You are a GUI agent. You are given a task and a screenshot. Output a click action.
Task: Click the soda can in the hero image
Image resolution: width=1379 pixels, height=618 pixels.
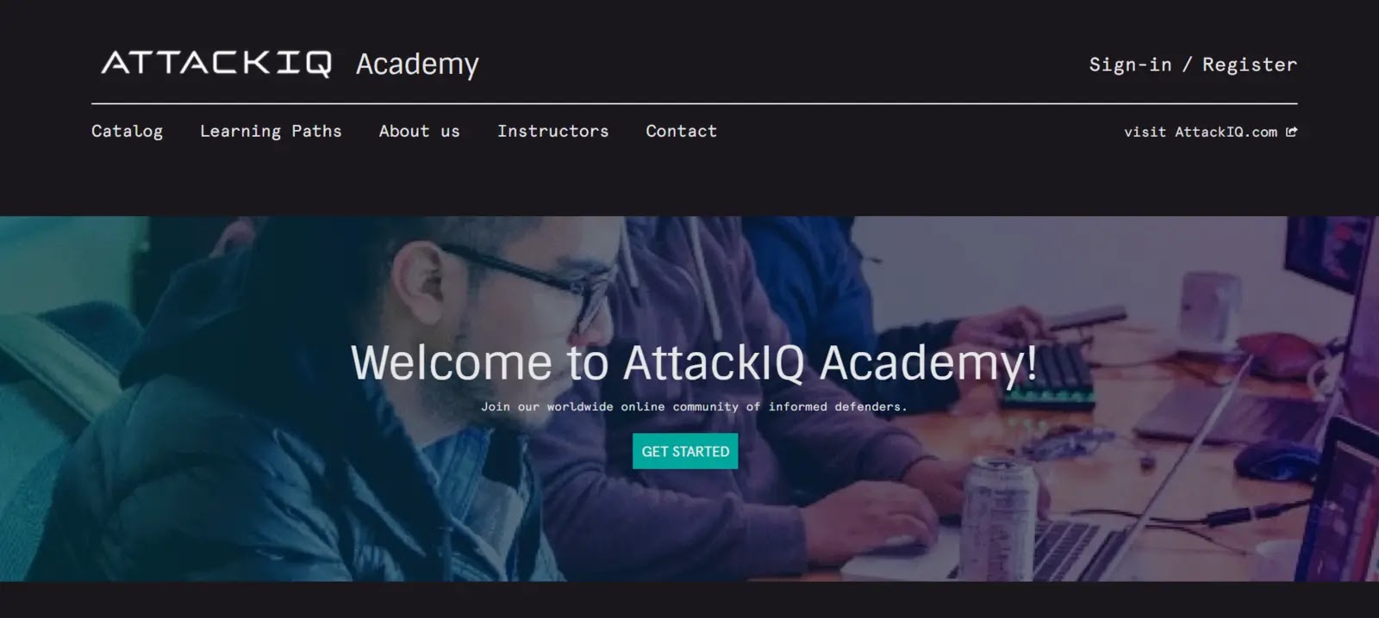pos(998,519)
